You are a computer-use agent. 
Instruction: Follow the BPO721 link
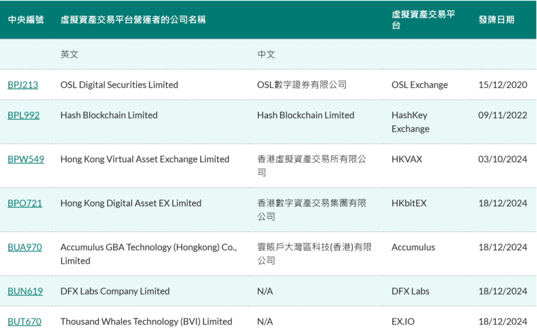25,203
